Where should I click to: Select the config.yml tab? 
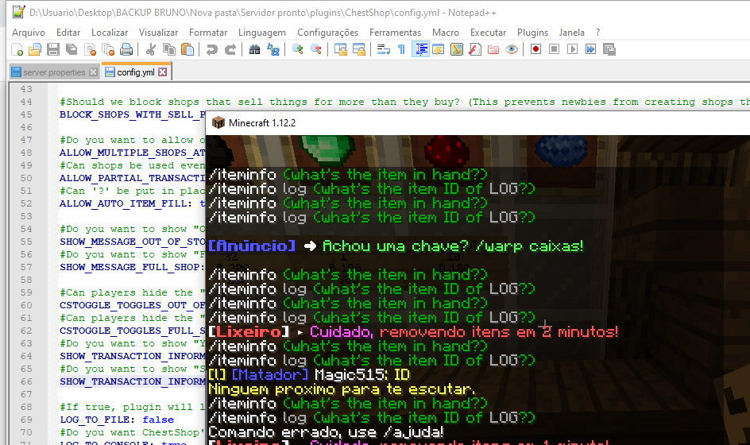136,72
